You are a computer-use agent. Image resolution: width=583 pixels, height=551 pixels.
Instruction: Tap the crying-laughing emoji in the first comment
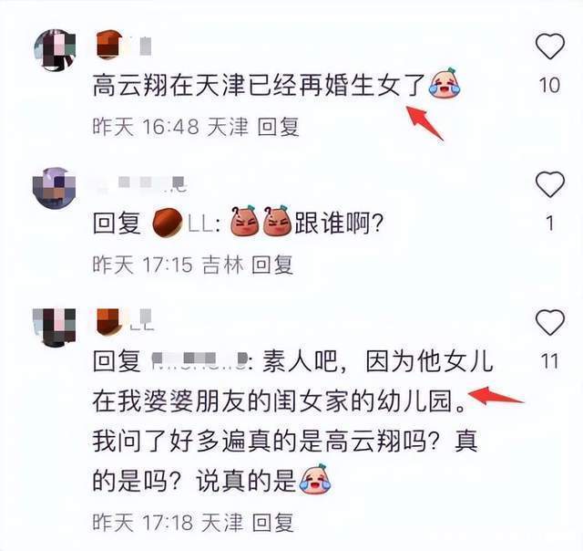[x=445, y=83]
